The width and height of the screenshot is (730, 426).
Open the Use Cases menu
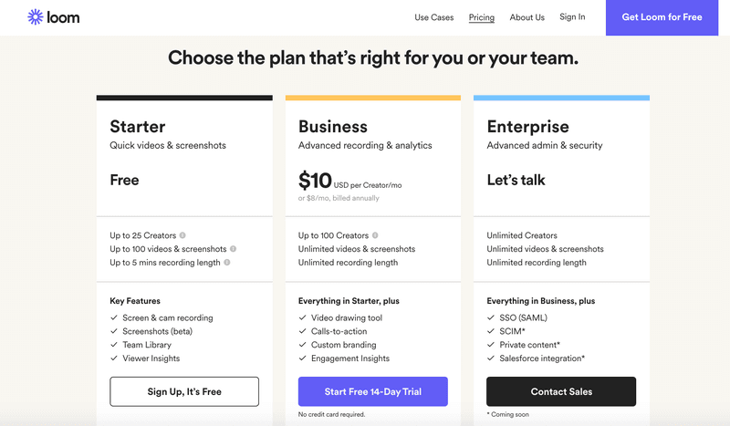434,17
